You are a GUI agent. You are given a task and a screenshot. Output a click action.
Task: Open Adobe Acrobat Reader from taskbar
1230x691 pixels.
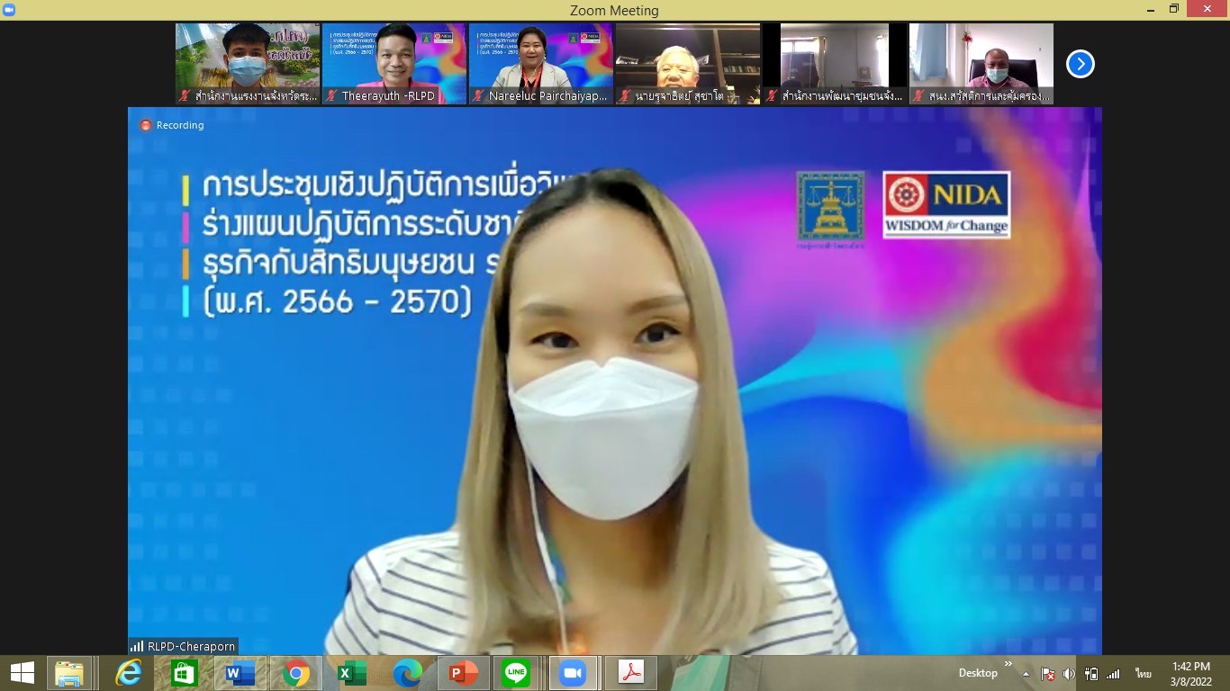click(x=630, y=673)
